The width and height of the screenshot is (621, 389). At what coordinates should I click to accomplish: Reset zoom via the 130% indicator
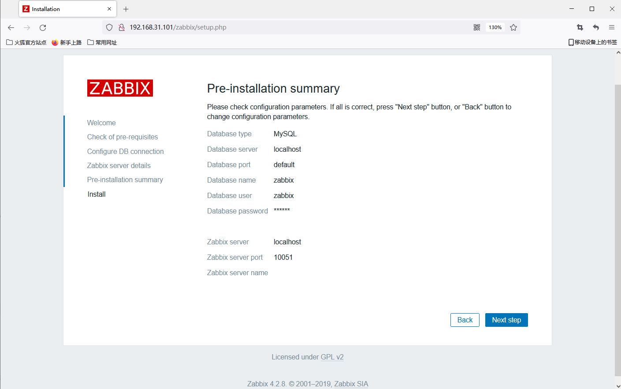pos(495,27)
